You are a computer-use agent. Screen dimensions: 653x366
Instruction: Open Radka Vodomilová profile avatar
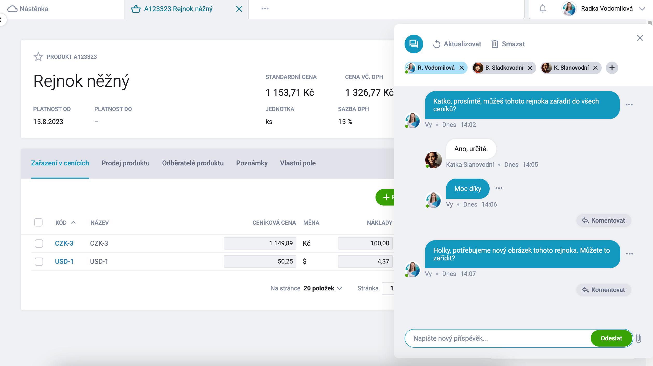(569, 9)
